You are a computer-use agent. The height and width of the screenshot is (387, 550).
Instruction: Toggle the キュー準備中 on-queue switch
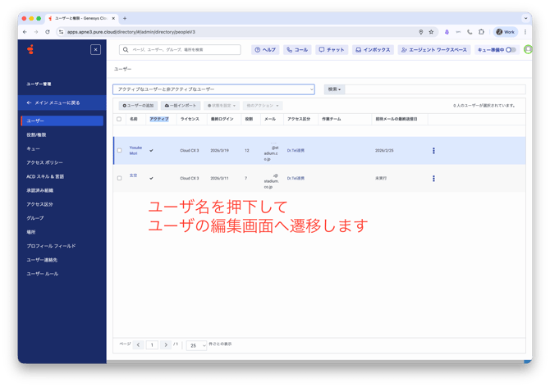tap(511, 50)
